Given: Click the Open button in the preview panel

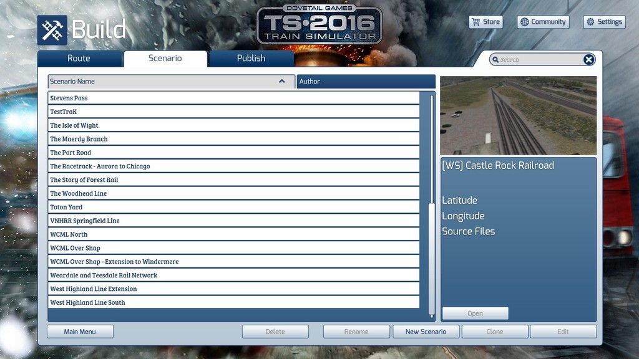Looking at the screenshot, I should click(x=475, y=314).
